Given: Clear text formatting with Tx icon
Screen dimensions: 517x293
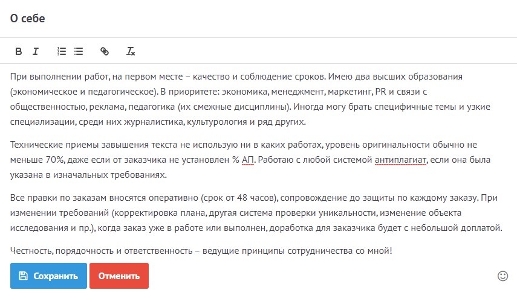Looking at the screenshot, I should pyautogui.click(x=131, y=51).
